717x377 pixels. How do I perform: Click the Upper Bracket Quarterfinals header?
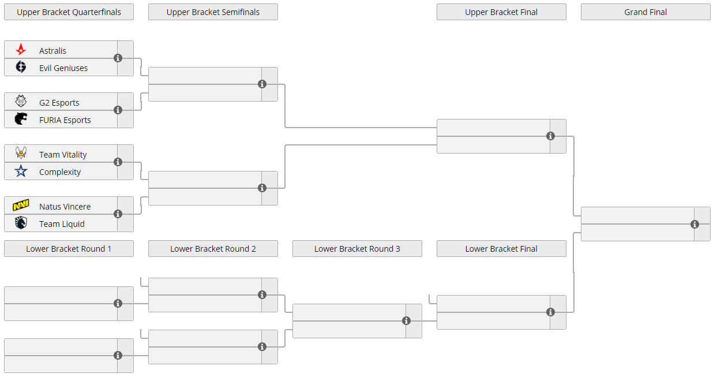click(69, 12)
